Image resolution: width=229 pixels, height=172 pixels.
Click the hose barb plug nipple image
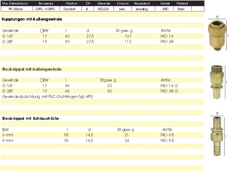tap(217, 136)
